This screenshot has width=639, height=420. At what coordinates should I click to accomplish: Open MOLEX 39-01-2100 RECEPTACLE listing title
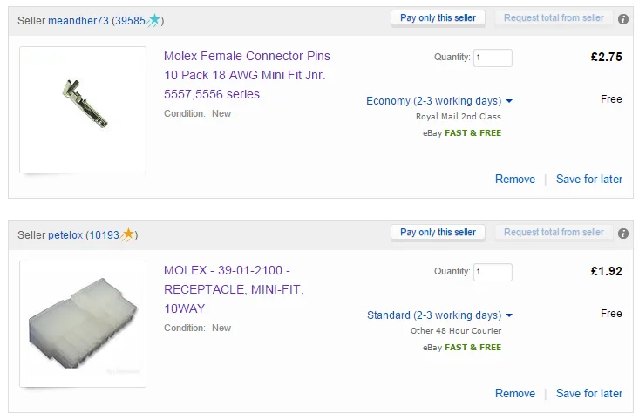tap(234, 289)
